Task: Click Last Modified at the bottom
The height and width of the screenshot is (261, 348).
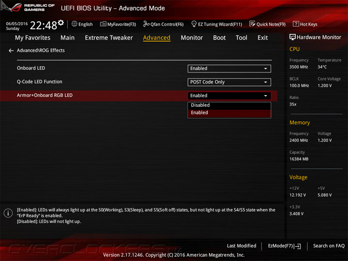Action: tap(242, 246)
